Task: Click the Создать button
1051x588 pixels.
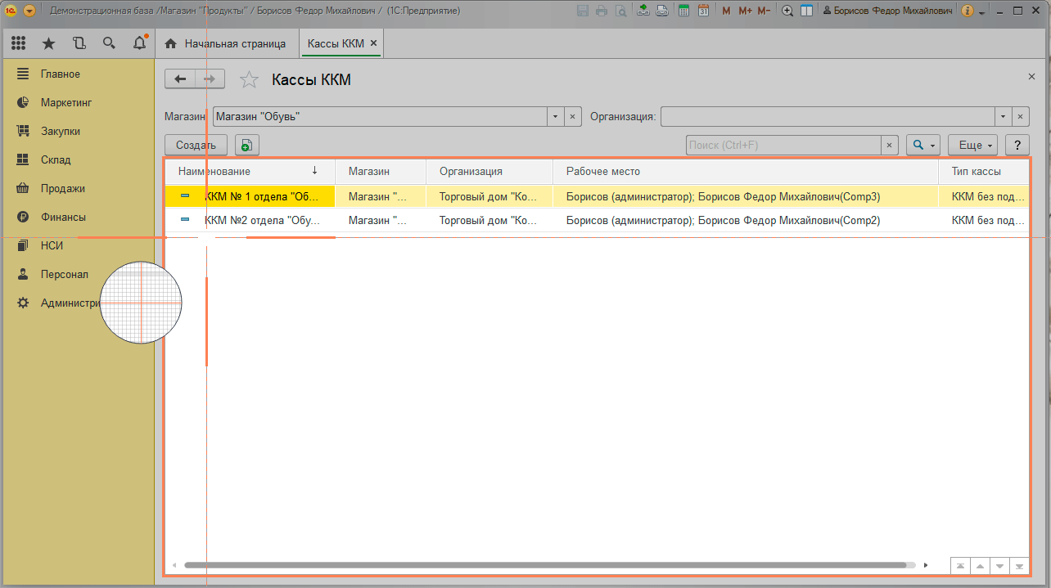Action: pyautogui.click(x=196, y=145)
